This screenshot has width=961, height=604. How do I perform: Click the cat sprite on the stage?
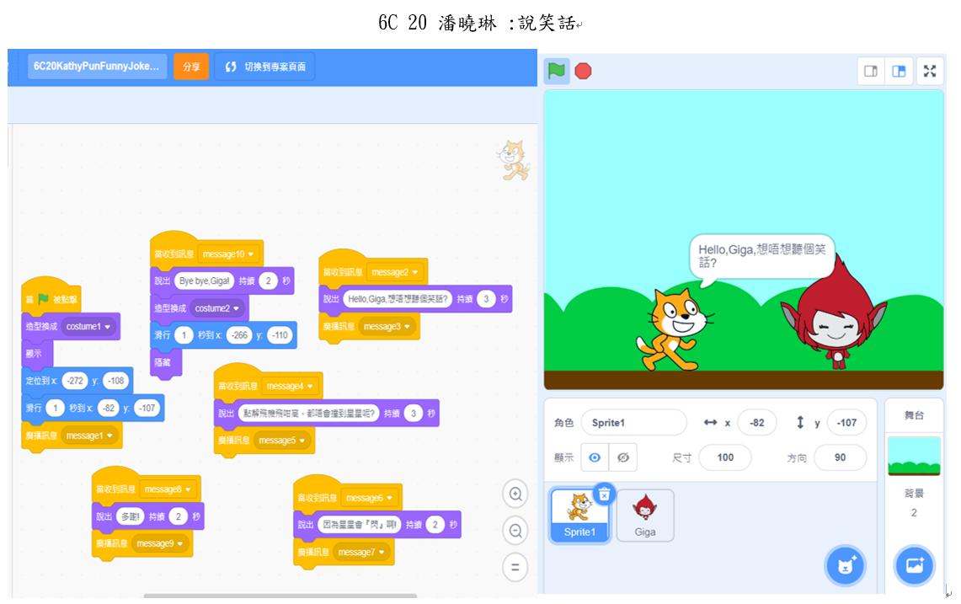674,329
